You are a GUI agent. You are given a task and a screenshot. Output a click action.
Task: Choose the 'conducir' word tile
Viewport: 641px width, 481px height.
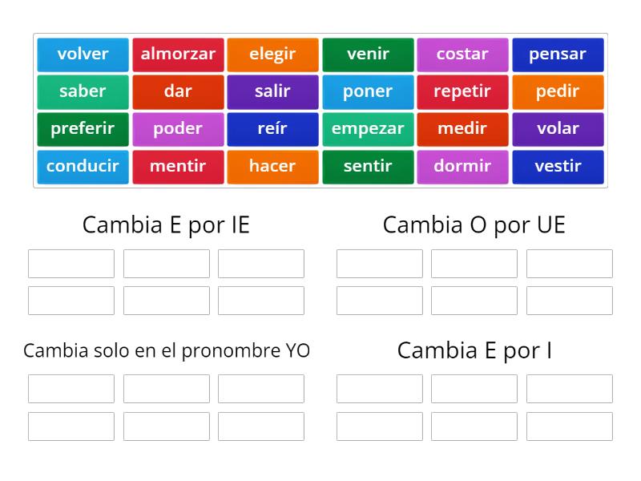(x=83, y=167)
